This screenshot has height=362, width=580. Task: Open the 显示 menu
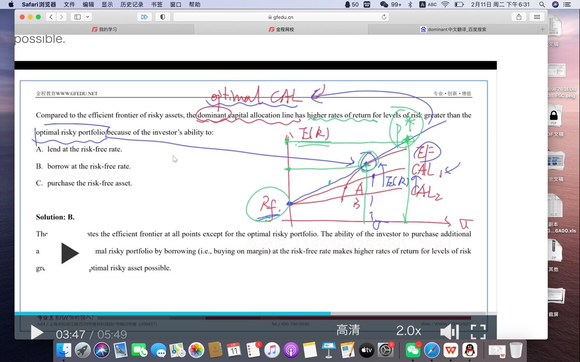click(x=107, y=4)
